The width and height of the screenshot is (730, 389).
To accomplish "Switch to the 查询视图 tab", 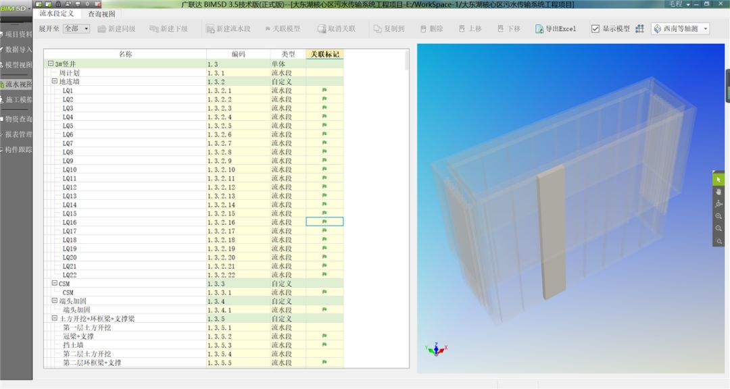I will pyautogui.click(x=101, y=14).
